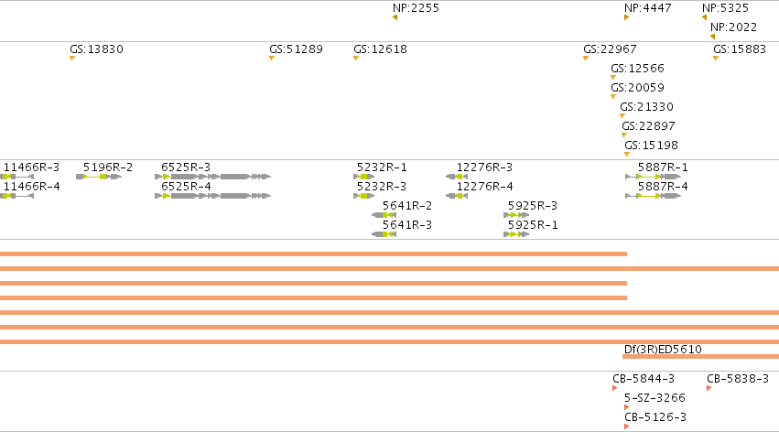
Task: Click the CB-5126-3 text label
Action: [x=655, y=417]
